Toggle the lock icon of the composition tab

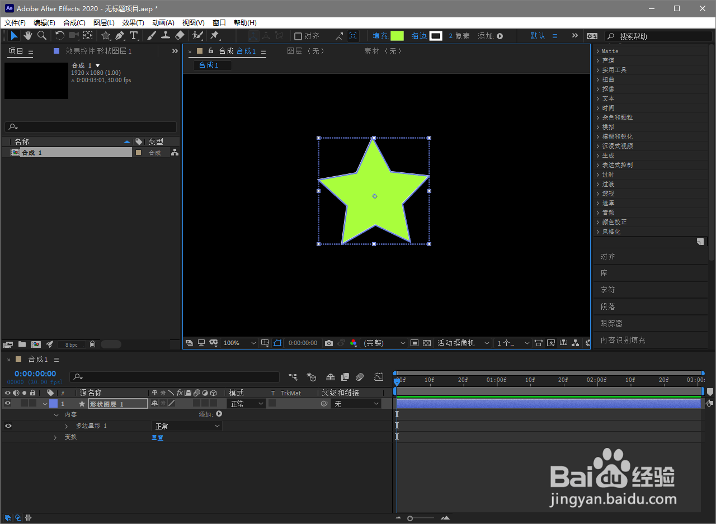click(210, 51)
